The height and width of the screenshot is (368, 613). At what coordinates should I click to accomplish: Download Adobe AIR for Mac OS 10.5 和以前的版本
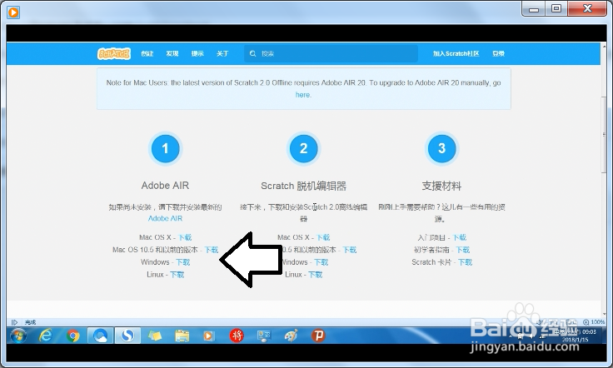[x=212, y=250]
